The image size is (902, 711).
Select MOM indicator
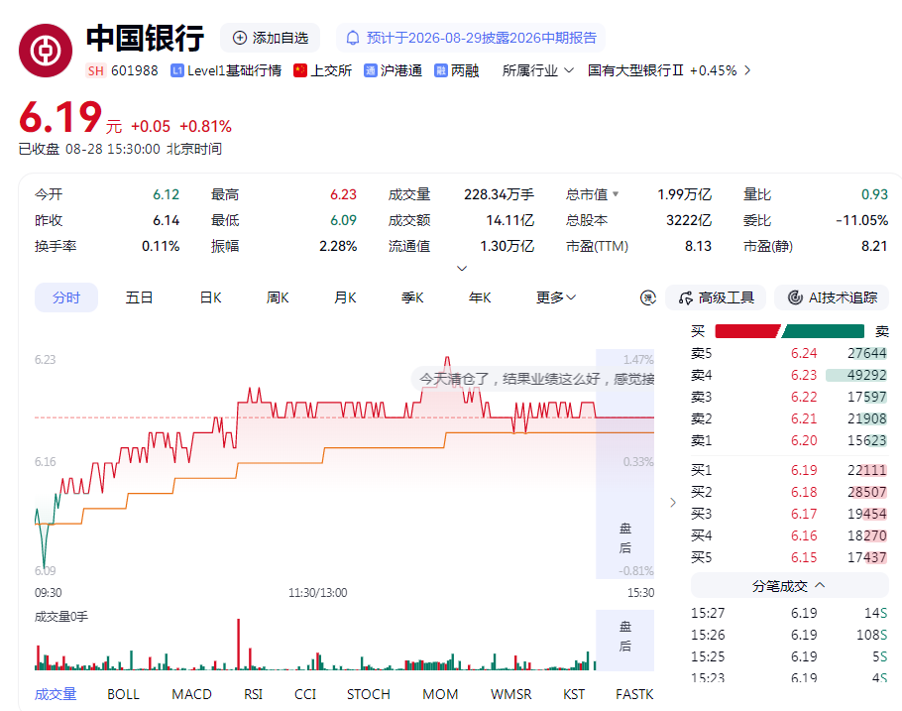point(440,694)
